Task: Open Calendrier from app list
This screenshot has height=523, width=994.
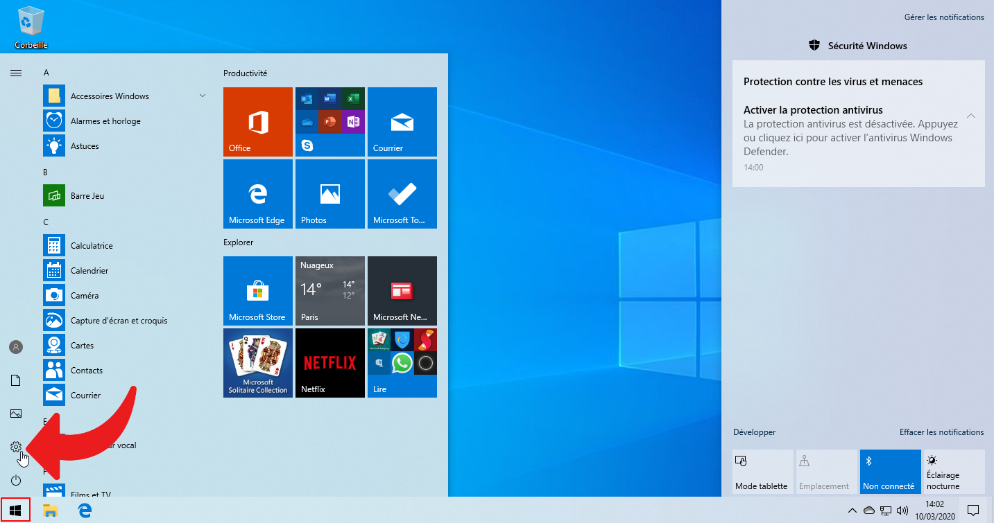Action: pyautogui.click(x=125, y=271)
